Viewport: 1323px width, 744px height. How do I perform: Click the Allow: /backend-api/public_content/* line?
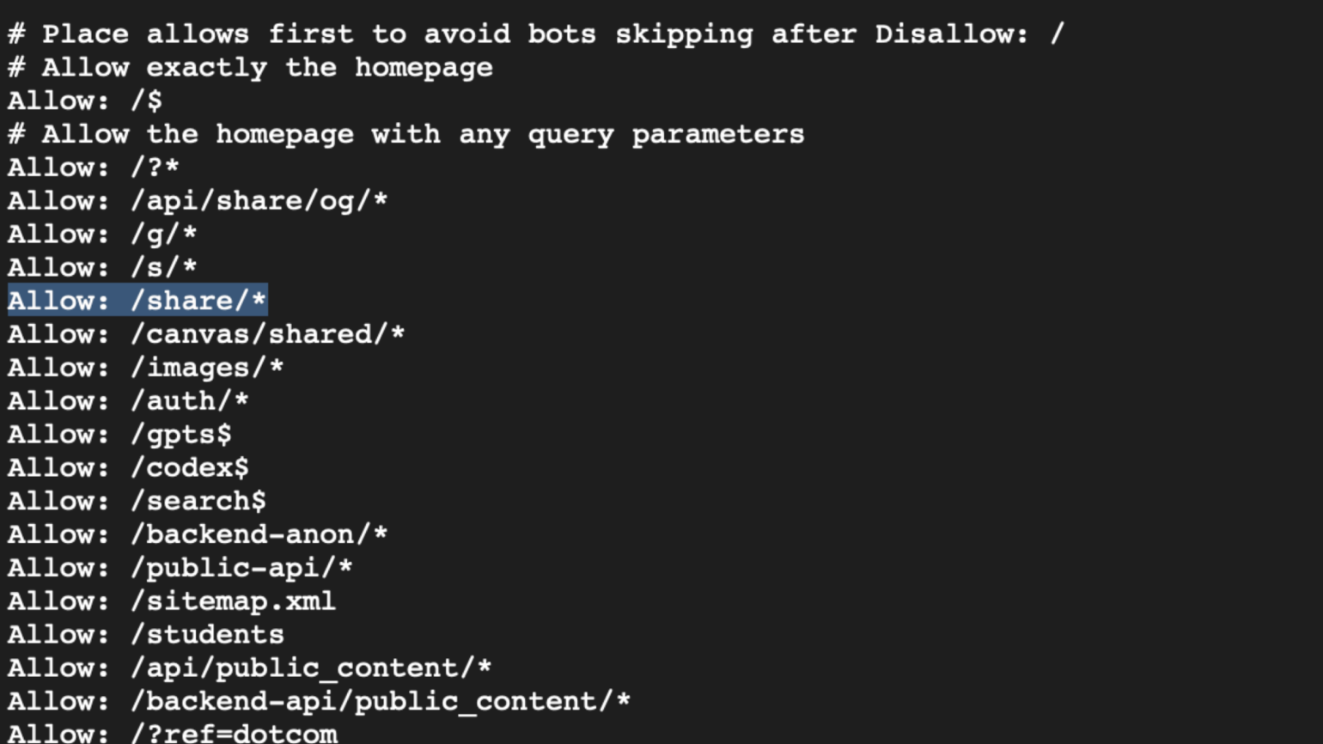[x=320, y=702]
